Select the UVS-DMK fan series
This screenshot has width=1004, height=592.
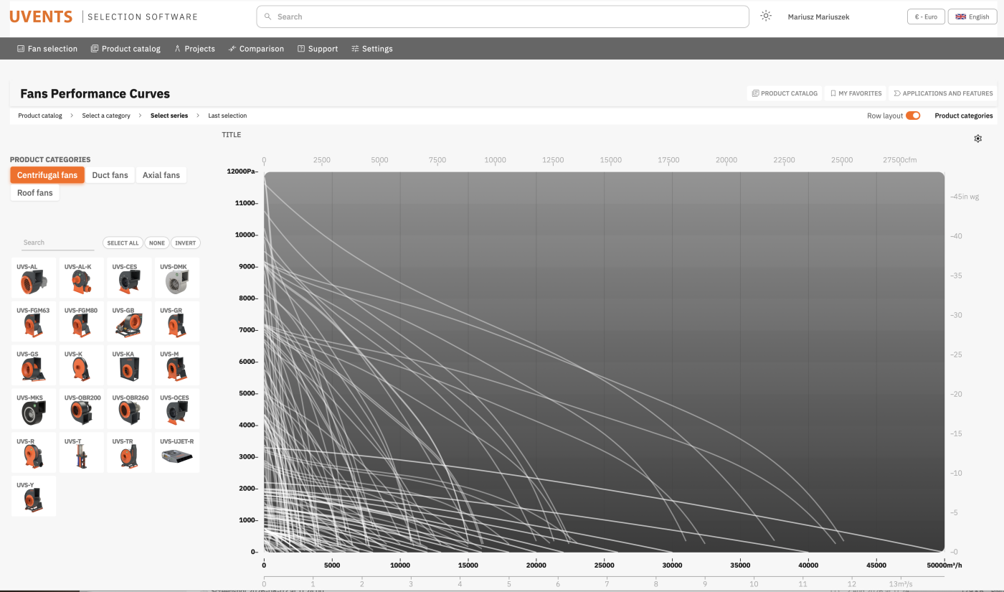point(177,278)
